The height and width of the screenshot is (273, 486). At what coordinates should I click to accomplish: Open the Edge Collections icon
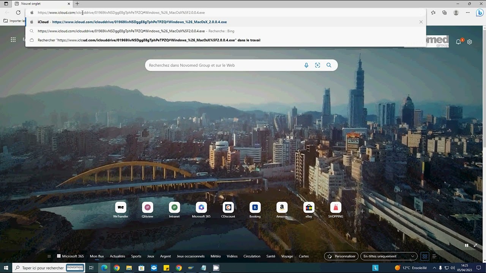tap(445, 13)
